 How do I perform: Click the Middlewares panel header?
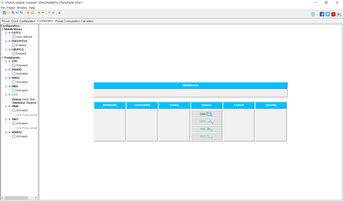pos(190,85)
